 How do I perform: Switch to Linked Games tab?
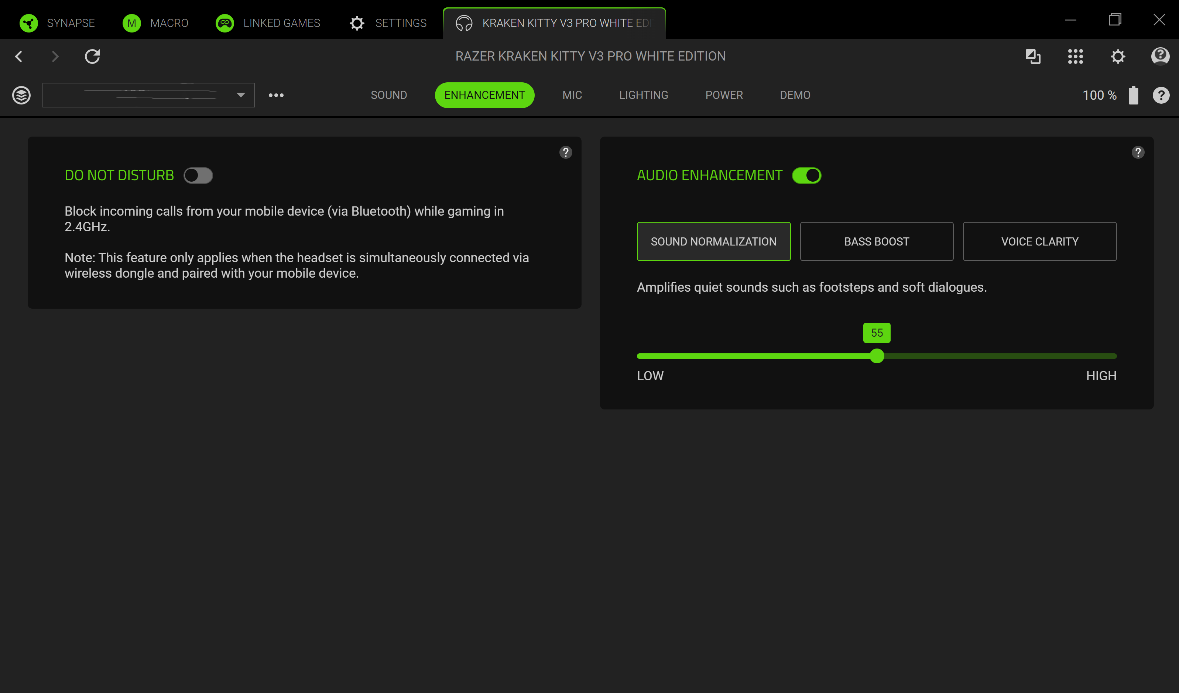[268, 23]
